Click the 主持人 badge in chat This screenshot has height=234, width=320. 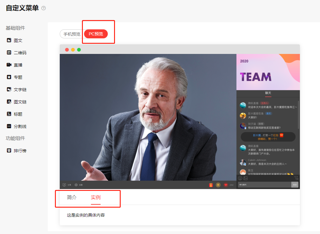coord(264,103)
